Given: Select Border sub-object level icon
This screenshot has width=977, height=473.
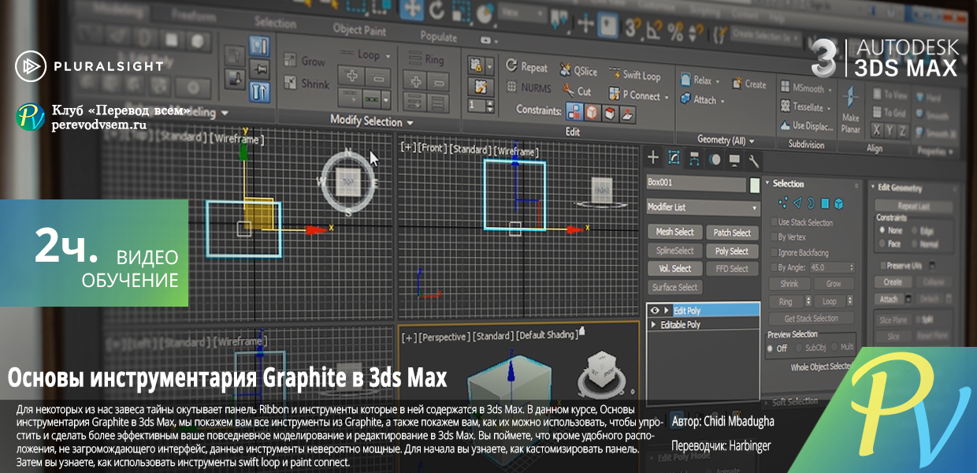Looking at the screenshot, I should (x=811, y=203).
